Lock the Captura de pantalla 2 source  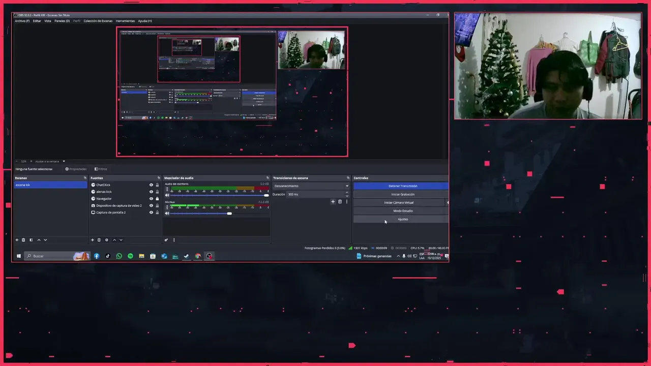click(x=157, y=212)
